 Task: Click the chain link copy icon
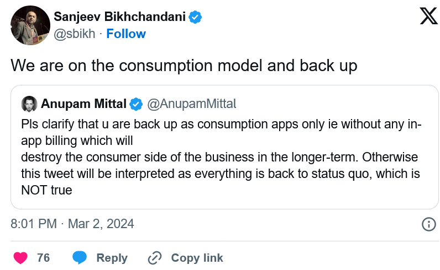tap(155, 258)
